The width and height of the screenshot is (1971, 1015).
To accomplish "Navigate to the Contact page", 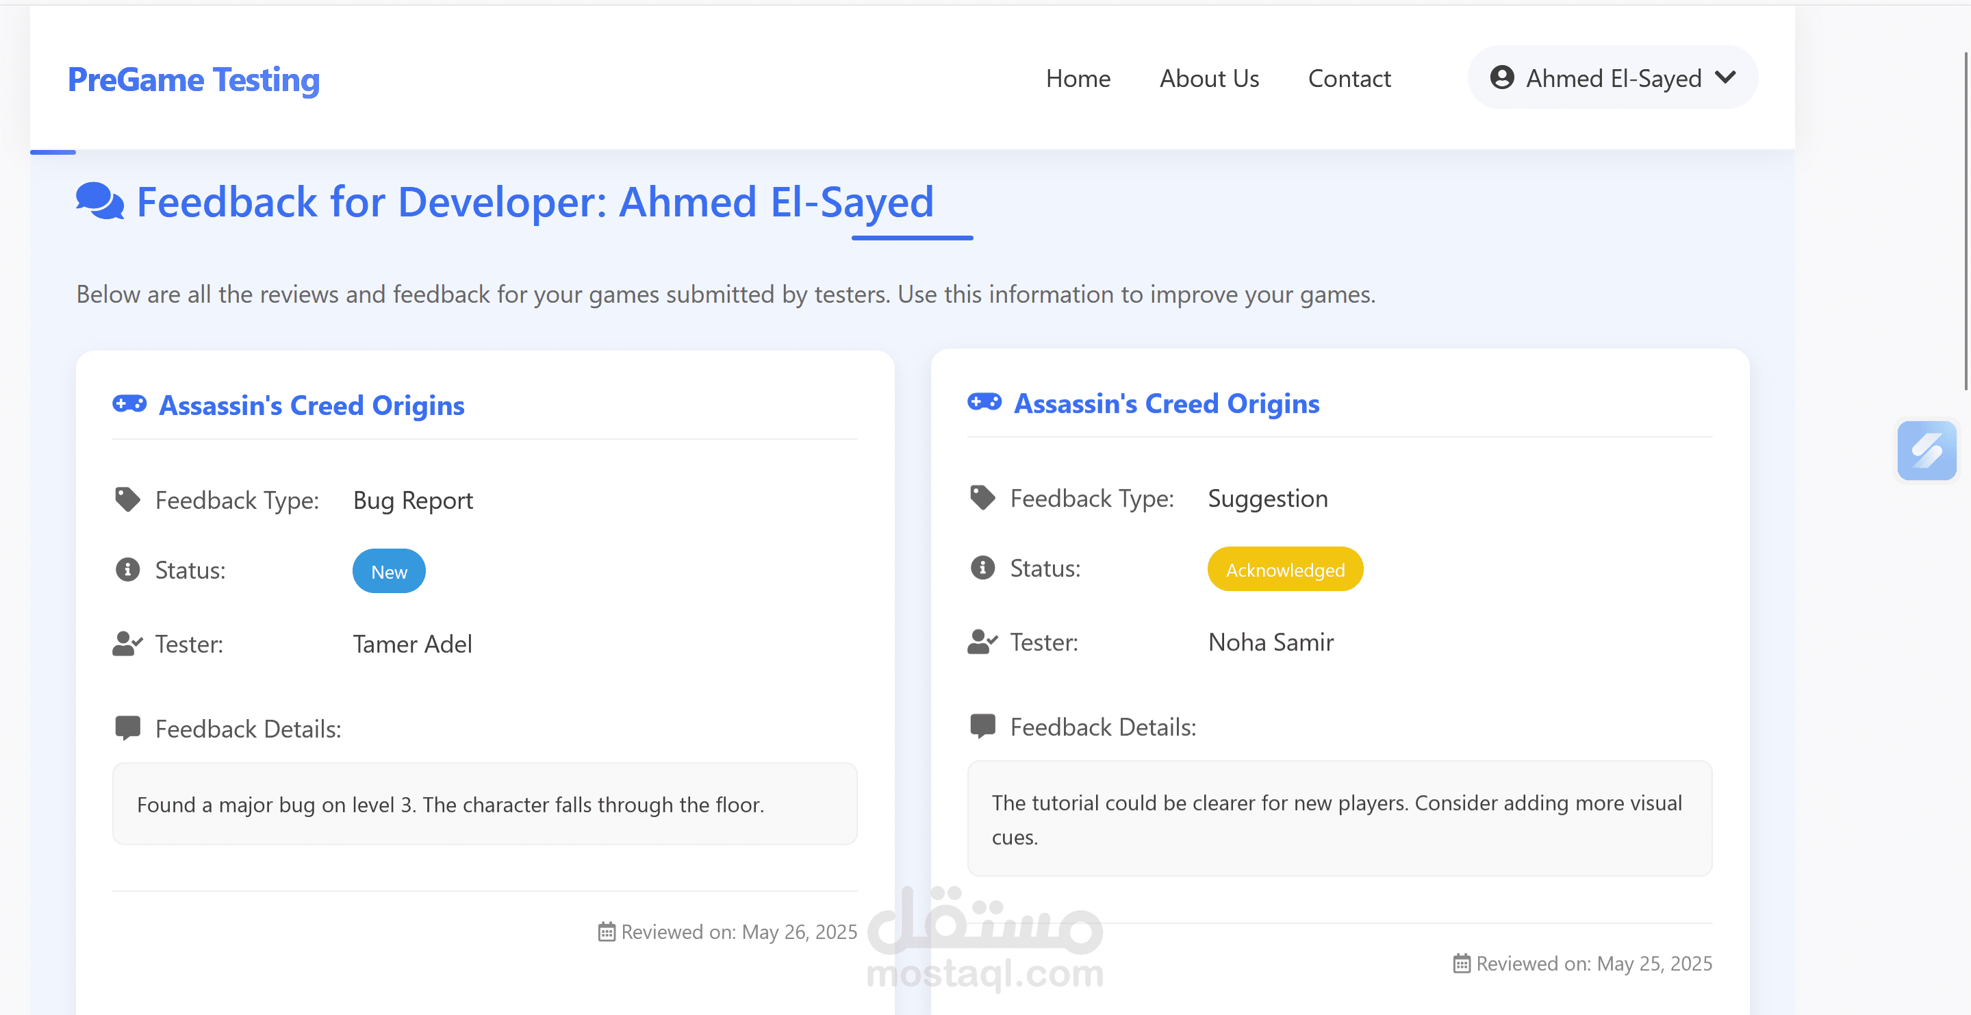I will pos(1349,78).
